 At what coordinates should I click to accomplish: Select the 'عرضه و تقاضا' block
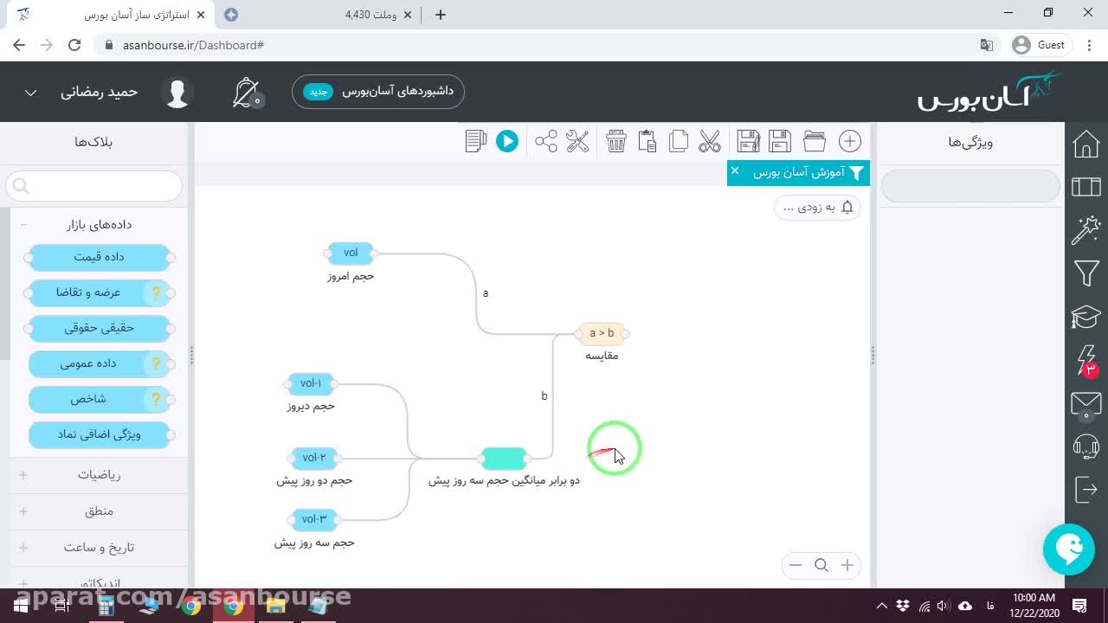tap(99, 292)
